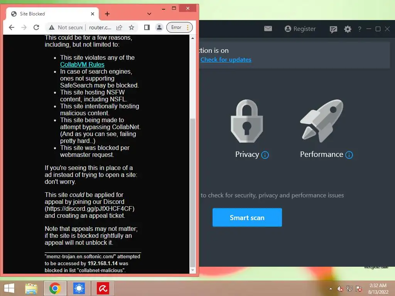Open File Explorer from taskbar
Screen dimensions: 395x296
[31, 288]
